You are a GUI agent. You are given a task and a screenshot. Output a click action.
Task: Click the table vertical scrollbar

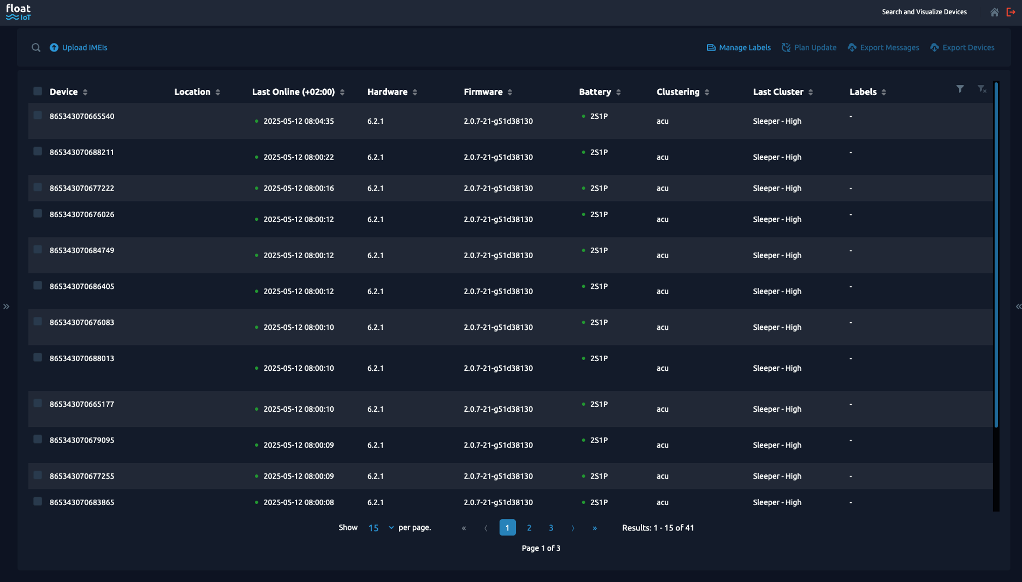tap(996, 255)
